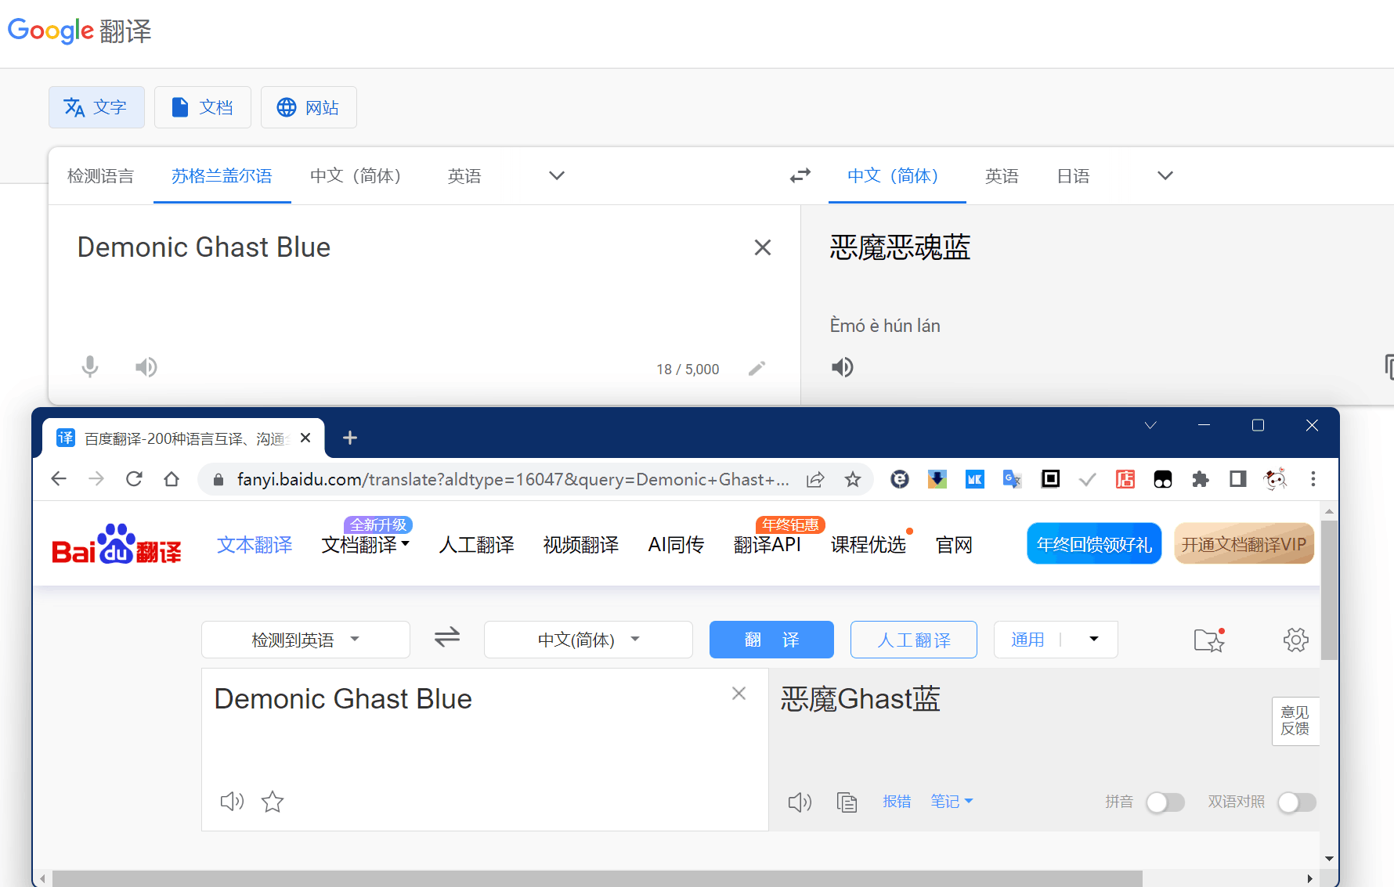This screenshot has height=887, width=1394.
Task: Clear the Baidu source text
Action: tap(739, 694)
